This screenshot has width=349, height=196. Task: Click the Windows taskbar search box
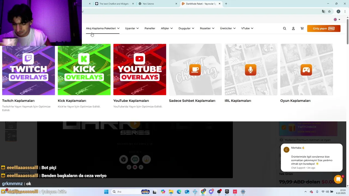(x=131, y=192)
